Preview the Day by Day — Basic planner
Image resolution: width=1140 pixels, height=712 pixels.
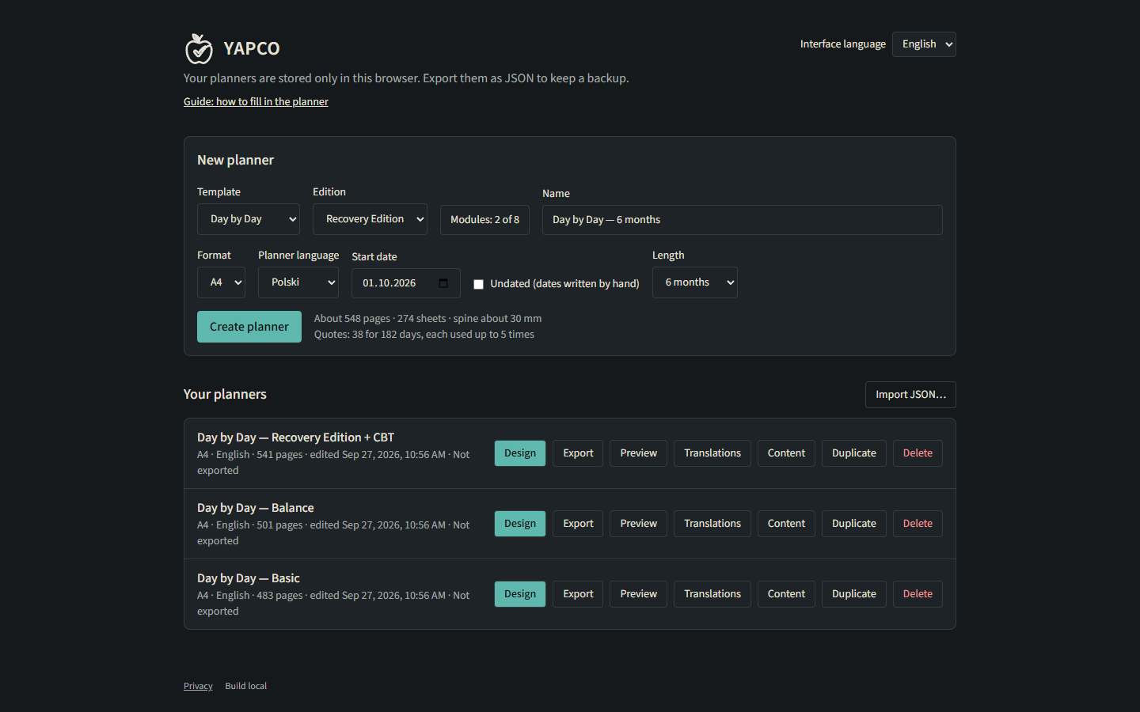pos(639,594)
